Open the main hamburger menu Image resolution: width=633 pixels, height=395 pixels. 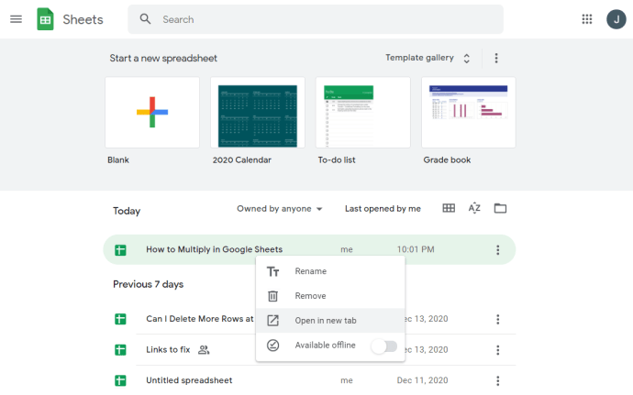point(16,19)
